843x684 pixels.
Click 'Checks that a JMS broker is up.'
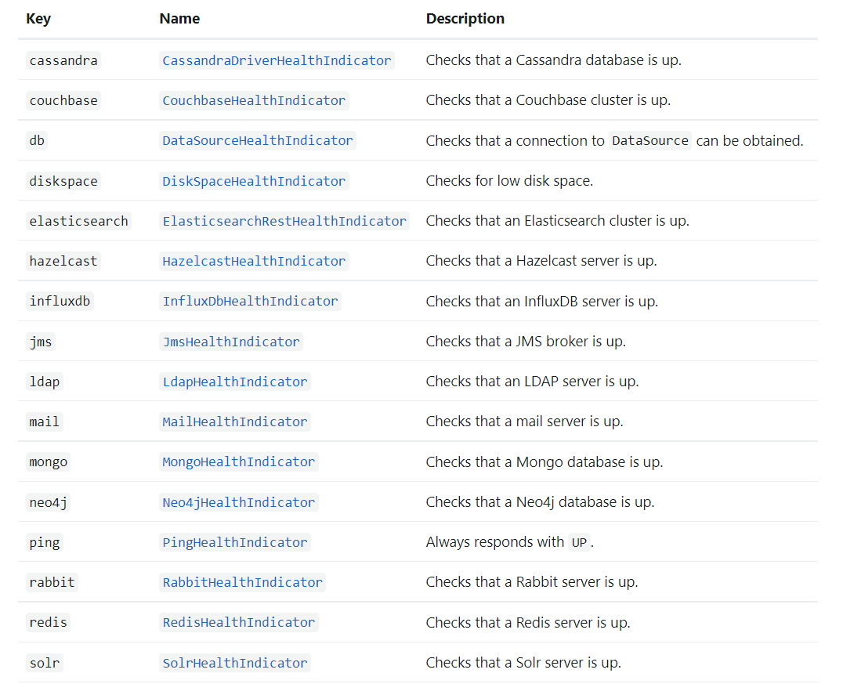526,342
